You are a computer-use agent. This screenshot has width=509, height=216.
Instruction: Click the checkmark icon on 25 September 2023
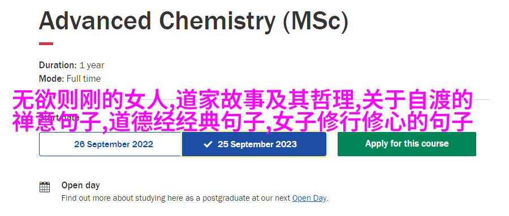click(x=208, y=144)
